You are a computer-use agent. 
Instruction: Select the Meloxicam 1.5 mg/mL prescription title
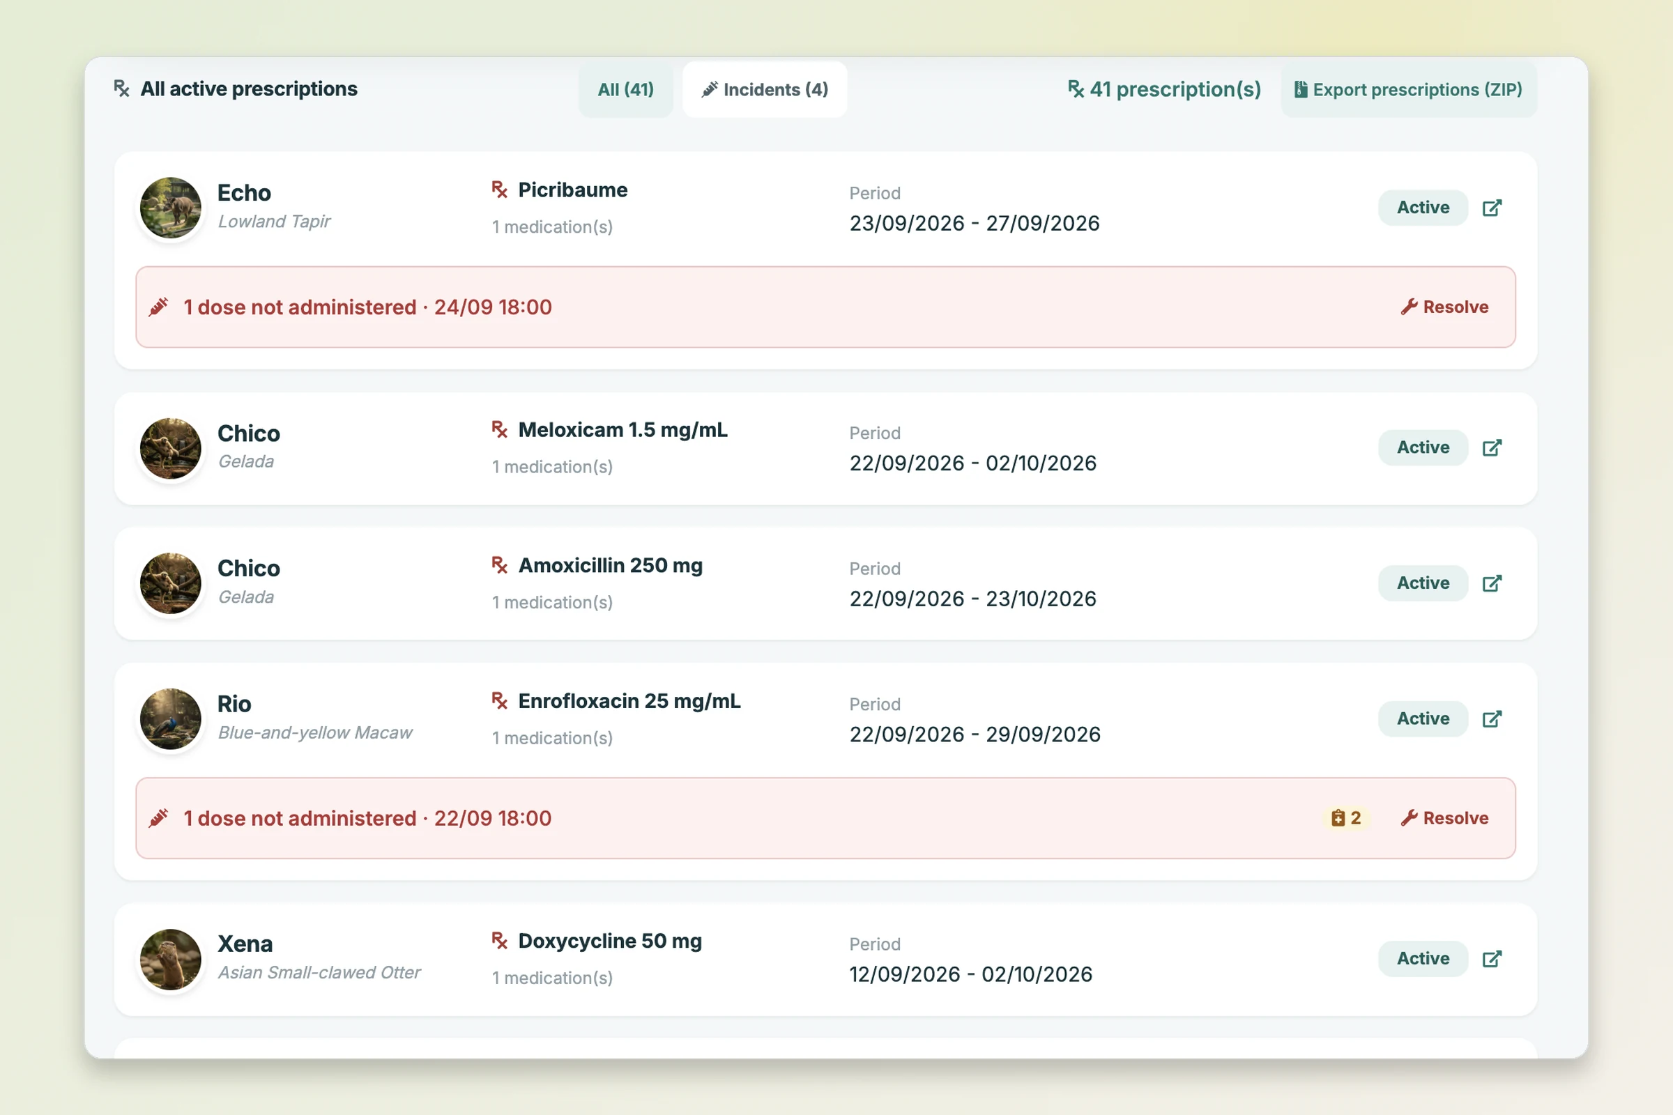(x=622, y=430)
